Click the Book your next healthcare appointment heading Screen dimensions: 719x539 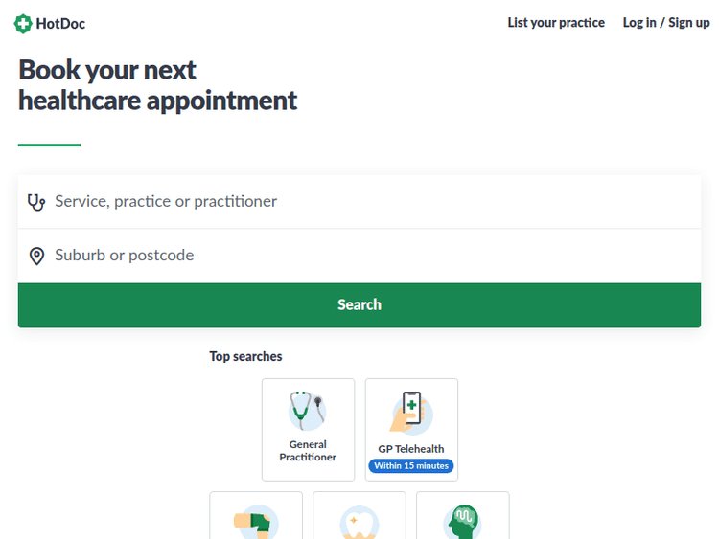158,85
